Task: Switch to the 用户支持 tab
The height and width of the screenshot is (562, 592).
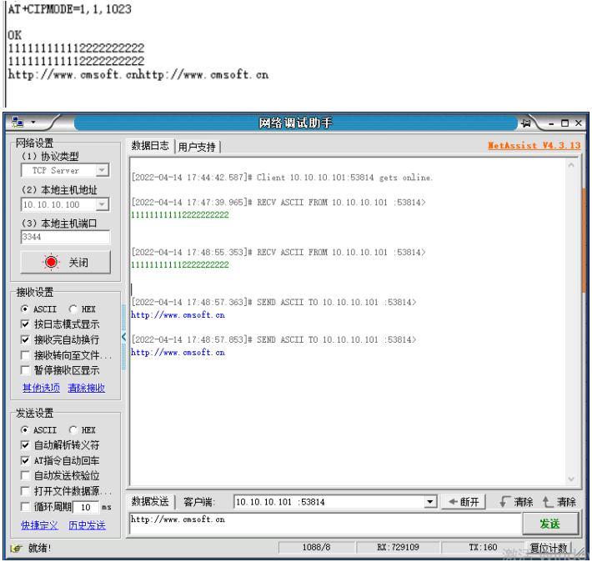Action: [x=197, y=147]
